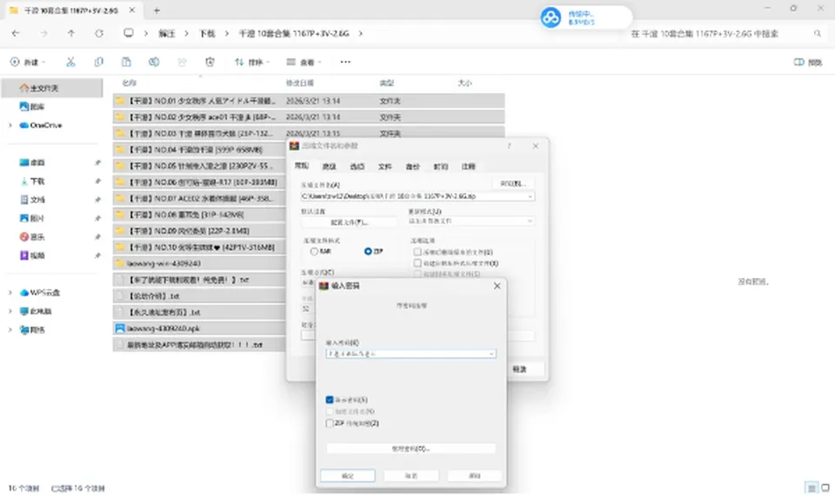Click the Back arrow in File Explorer
This screenshot has height=495, width=835.
coord(16,33)
